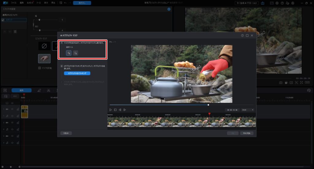Play the mask preview video
Screen dimensions: 314x169
111,110
